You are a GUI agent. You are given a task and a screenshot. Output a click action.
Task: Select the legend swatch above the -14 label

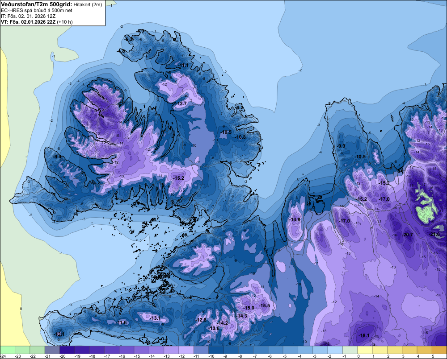pyautogui.click(x=156, y=350)
